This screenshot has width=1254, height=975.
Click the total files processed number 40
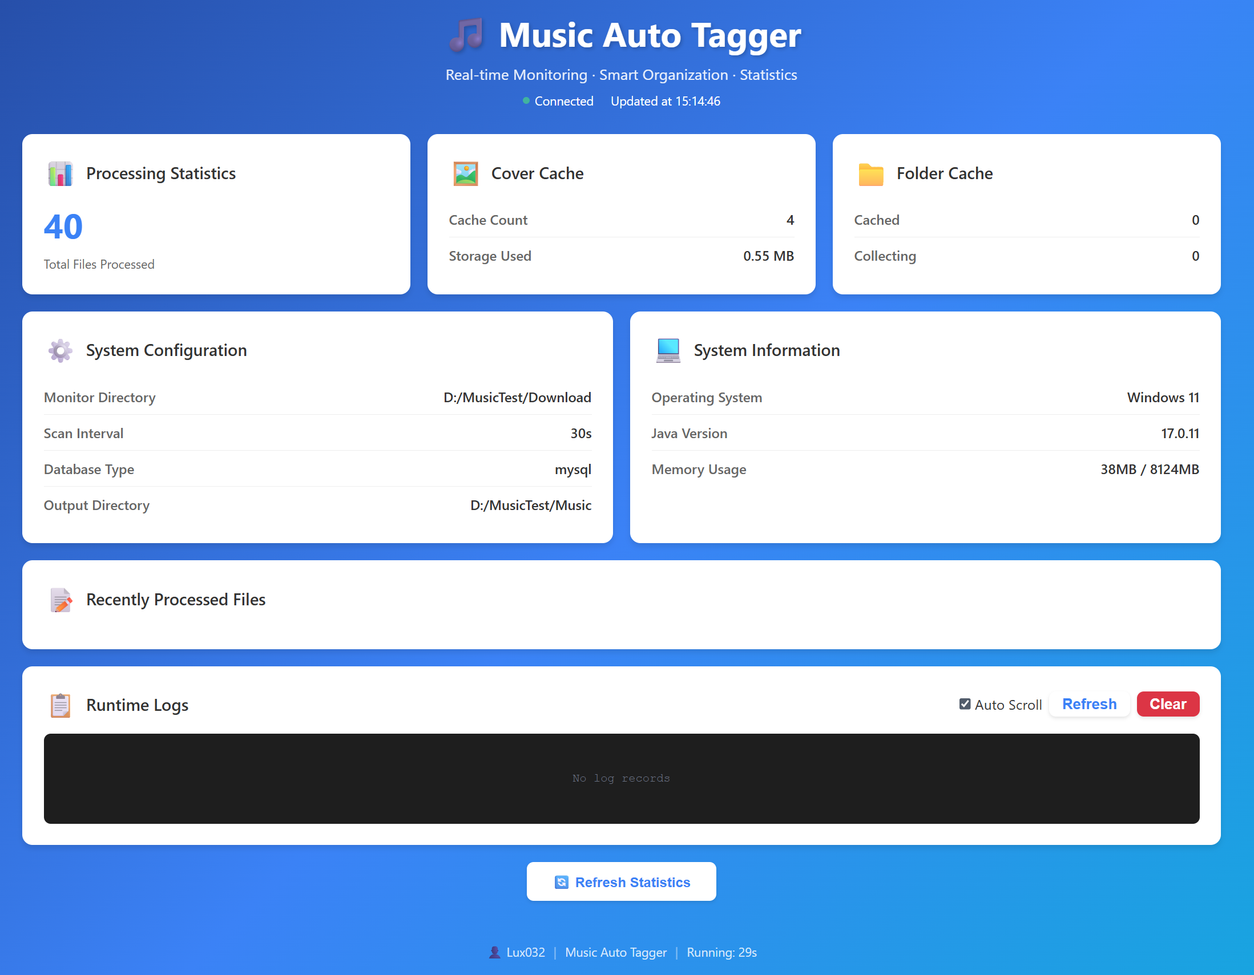click(x=63, y=226)
